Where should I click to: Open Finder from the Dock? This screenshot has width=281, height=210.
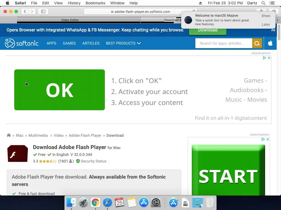pyautogui.click(x=71, y=203)
